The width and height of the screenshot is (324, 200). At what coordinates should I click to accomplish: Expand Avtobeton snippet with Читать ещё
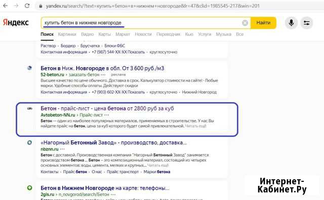click(x=196, y=126)
